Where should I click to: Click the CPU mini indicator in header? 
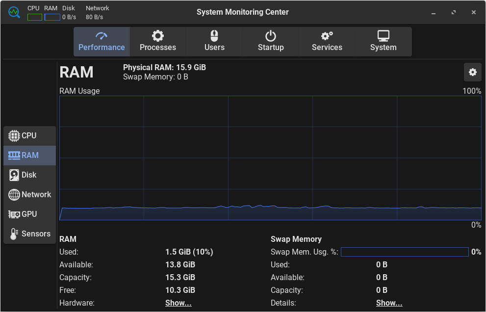pyautogui.click(x=34, y=17)
